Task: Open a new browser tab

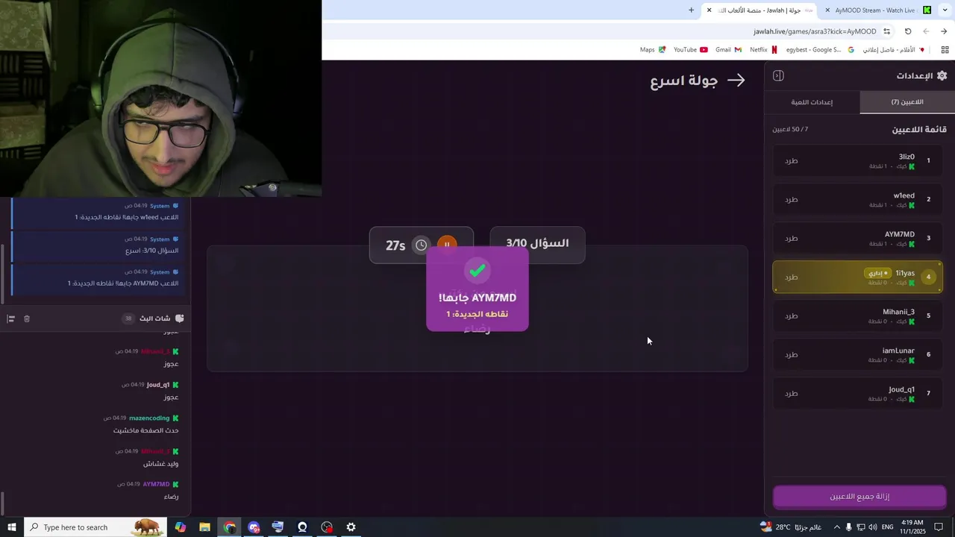Action: [x=691, y=10]
